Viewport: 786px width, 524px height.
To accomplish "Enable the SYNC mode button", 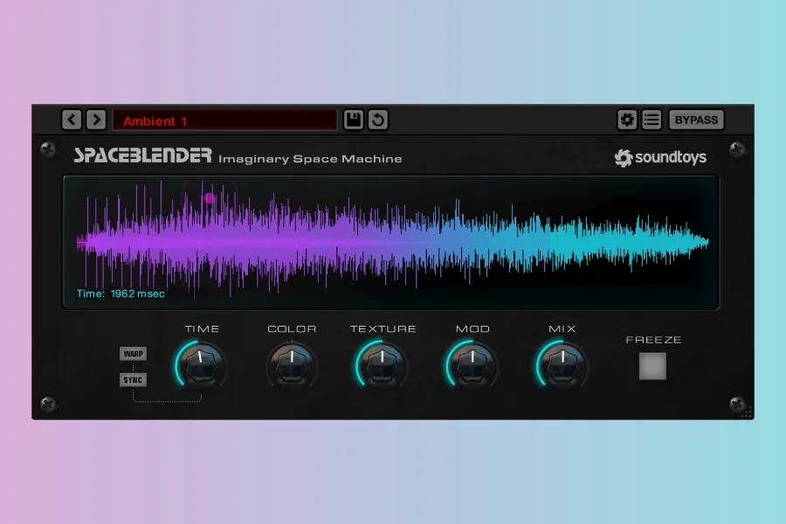I will [134, 380].
